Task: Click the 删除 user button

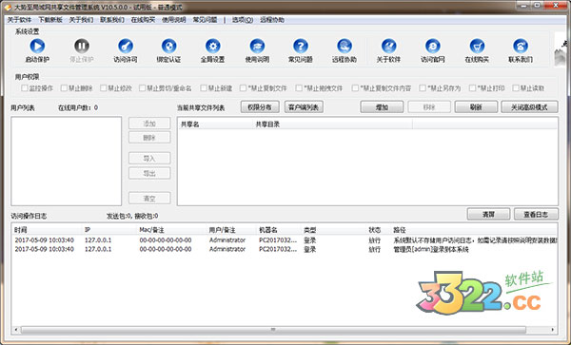Action: (x=149, y=138)
